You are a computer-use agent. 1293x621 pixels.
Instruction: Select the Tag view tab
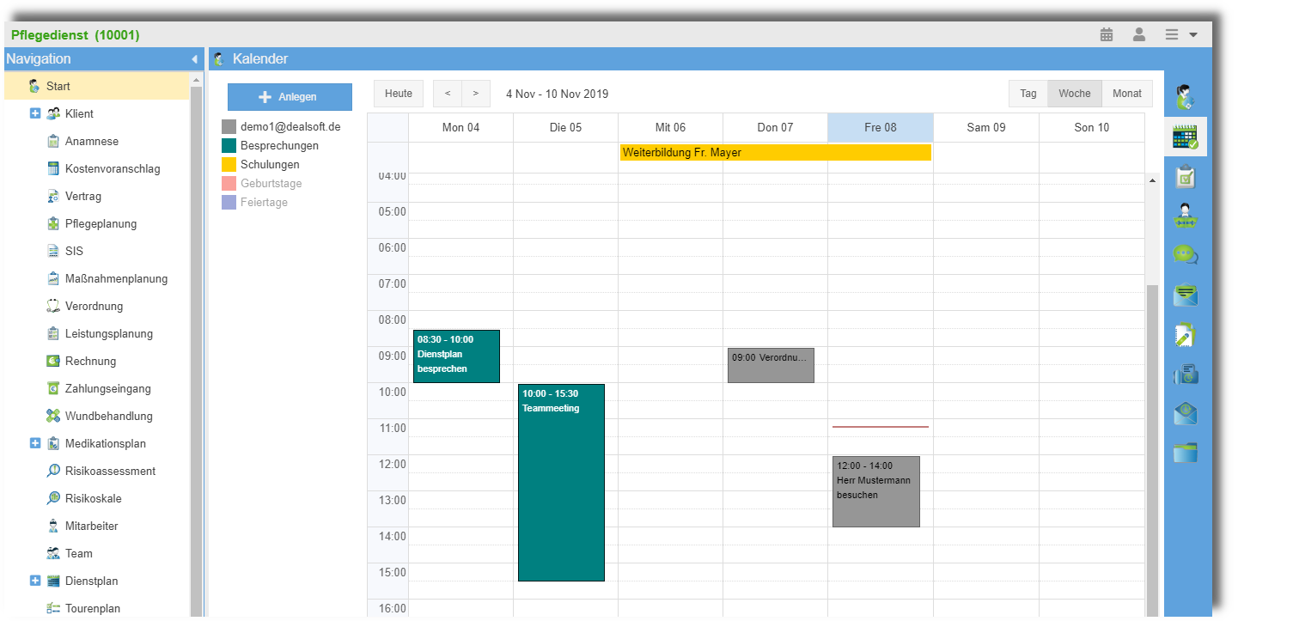[x=1028, y=93]
